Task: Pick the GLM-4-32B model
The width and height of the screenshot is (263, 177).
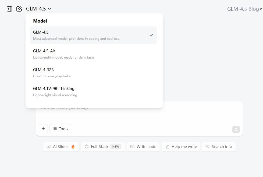Action: click(x=93, y=73)
